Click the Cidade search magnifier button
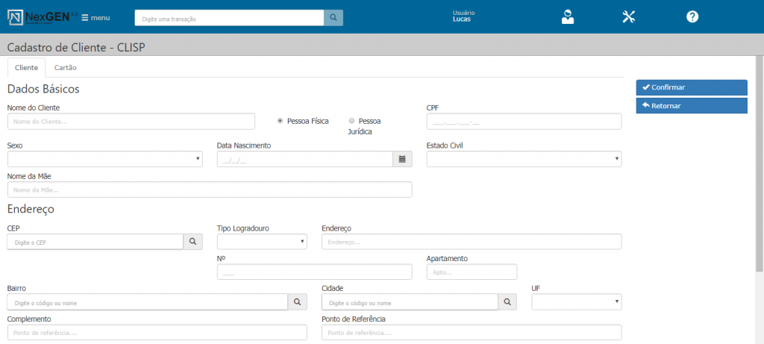Viewport: 764px width, 344px height. coord(507,302)
